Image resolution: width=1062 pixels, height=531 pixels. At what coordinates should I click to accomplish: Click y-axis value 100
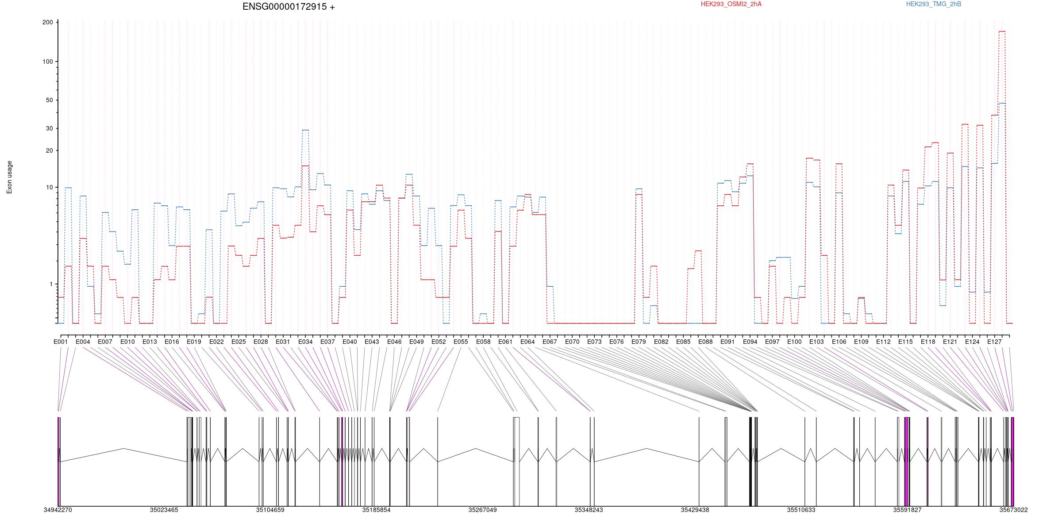[x=48, y=62]
